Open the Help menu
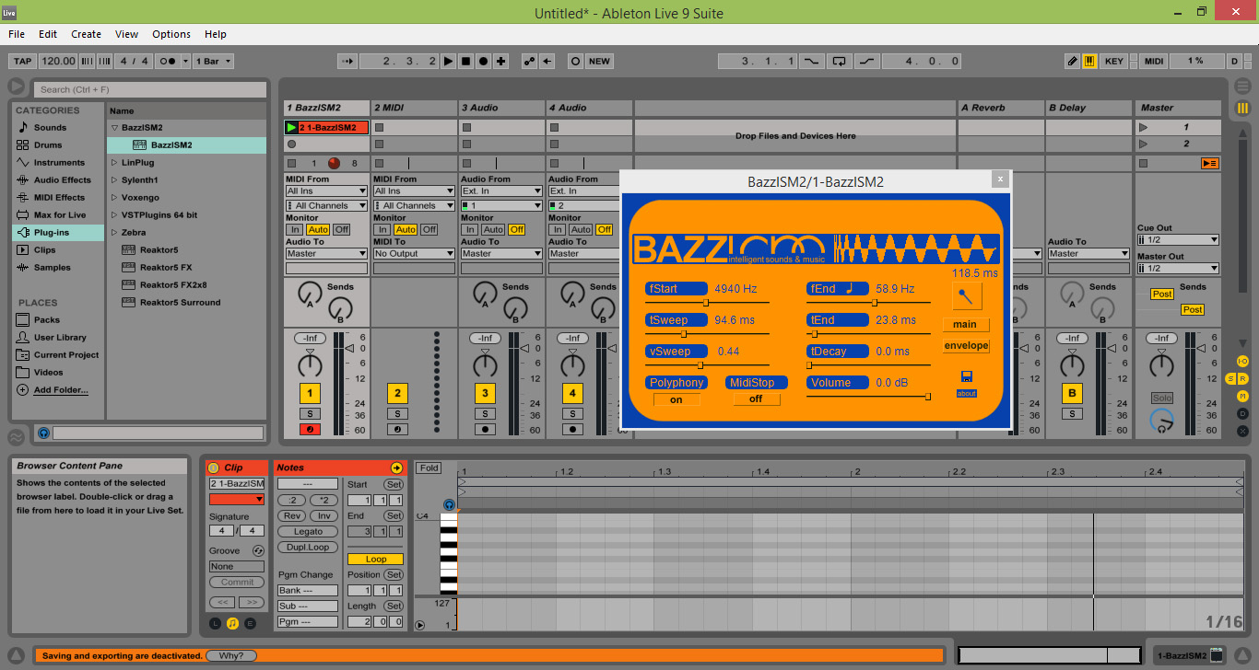This screenshot has width=1259, height=670. [x=216, y=34]
